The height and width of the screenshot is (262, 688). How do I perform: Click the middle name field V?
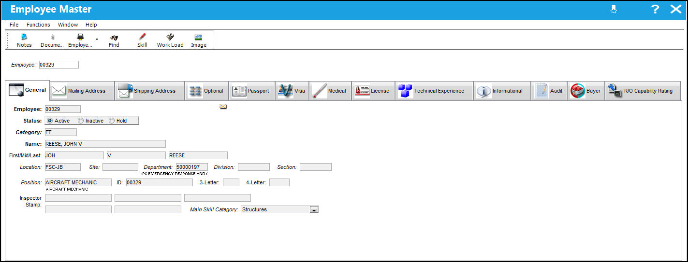click(136, 155)
